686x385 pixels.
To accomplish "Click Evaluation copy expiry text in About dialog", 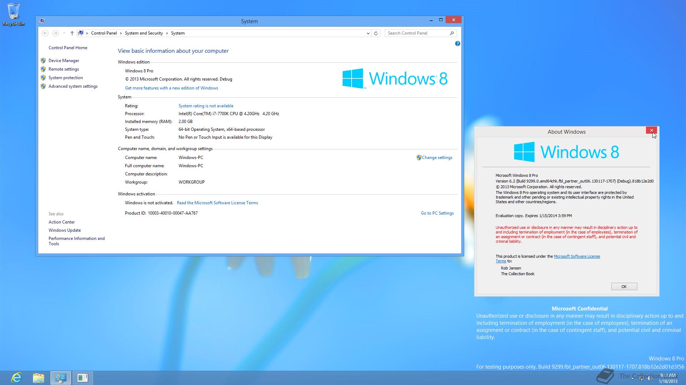I will (533, 216).
